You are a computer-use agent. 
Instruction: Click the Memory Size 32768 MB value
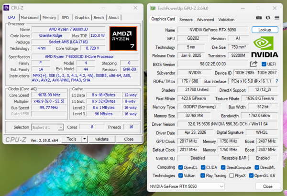pos(194,116)
